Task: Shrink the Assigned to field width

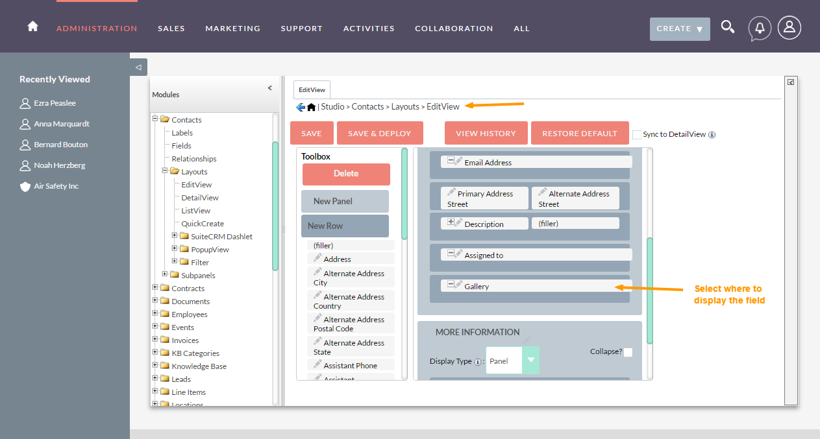Action: 451,253
